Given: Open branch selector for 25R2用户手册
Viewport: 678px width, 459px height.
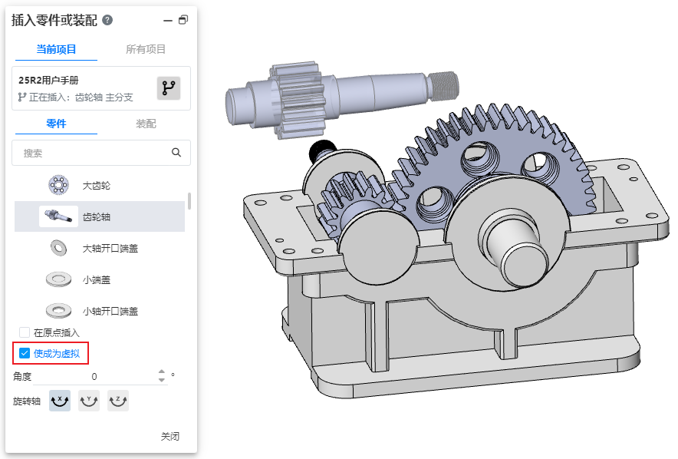Looking at the screenshot, I should coord(169,88).
